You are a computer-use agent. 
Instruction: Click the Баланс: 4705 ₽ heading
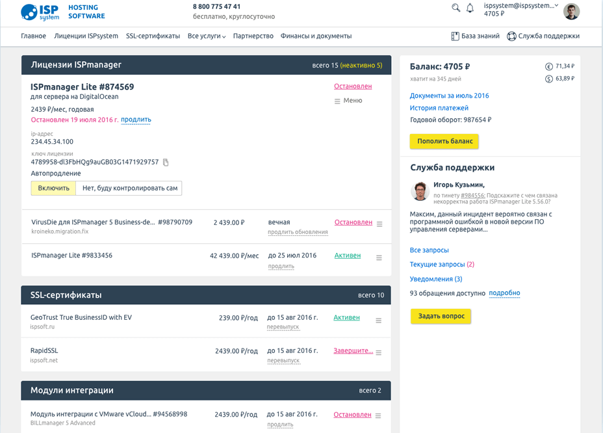(439, 66)
